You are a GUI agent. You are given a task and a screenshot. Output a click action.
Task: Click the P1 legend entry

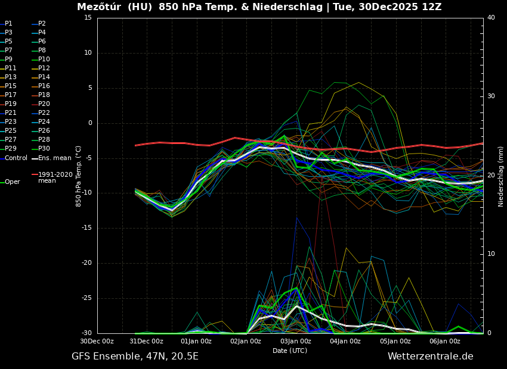point(8,24)
